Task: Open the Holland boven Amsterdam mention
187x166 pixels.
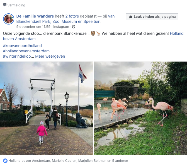Action: [93, 36]
